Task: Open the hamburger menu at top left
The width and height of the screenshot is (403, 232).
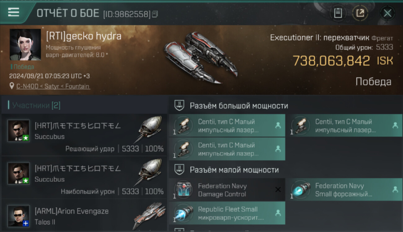Action: 14,12
